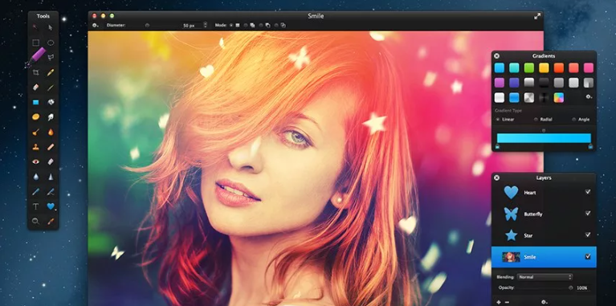Choose the Angle gradient type

click(574, 120)
